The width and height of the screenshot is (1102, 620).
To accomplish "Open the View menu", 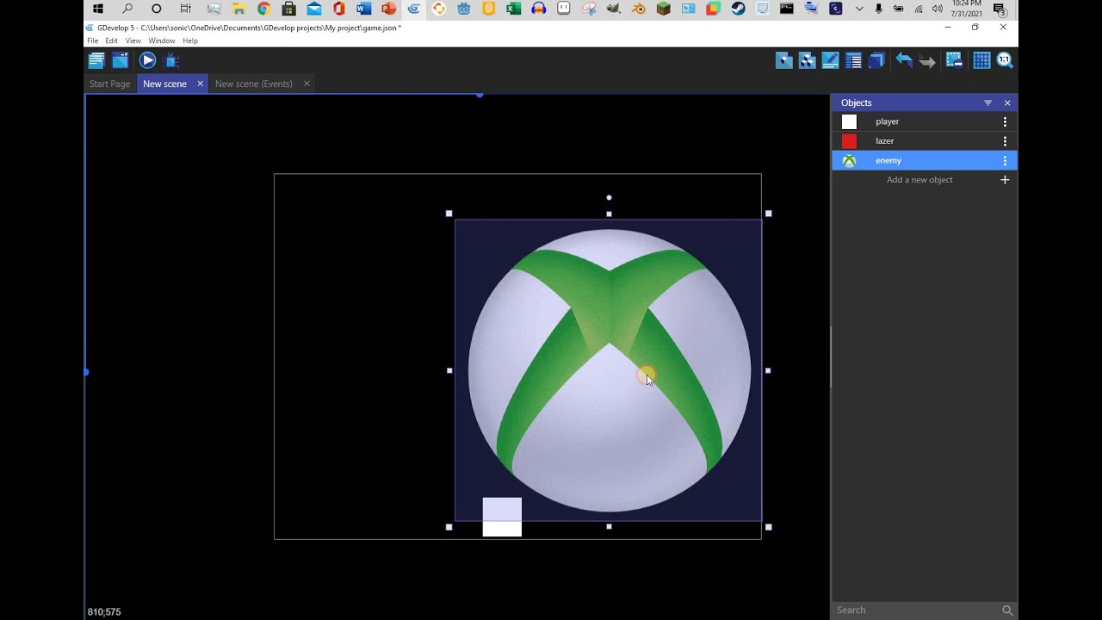I will [x=133, y=40].
